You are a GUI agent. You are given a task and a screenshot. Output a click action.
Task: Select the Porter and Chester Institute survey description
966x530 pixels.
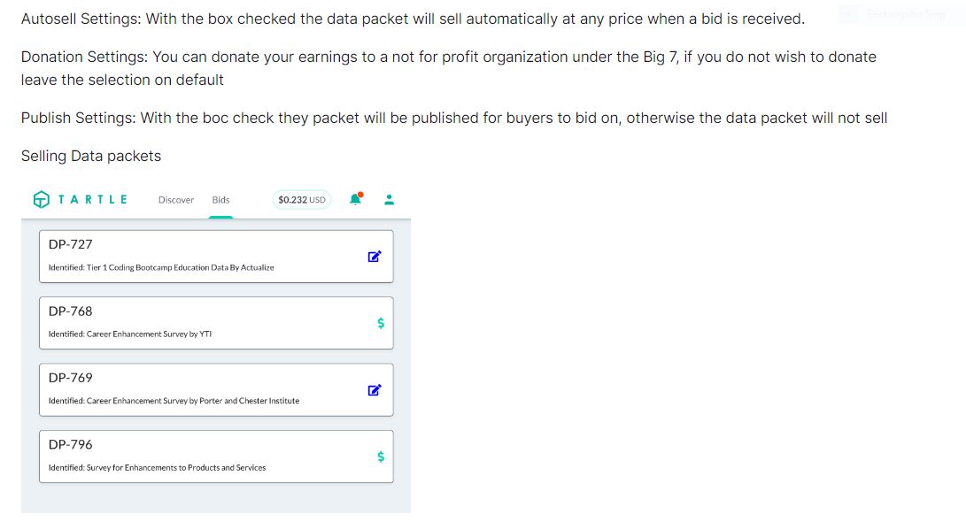tap(174, 401)
